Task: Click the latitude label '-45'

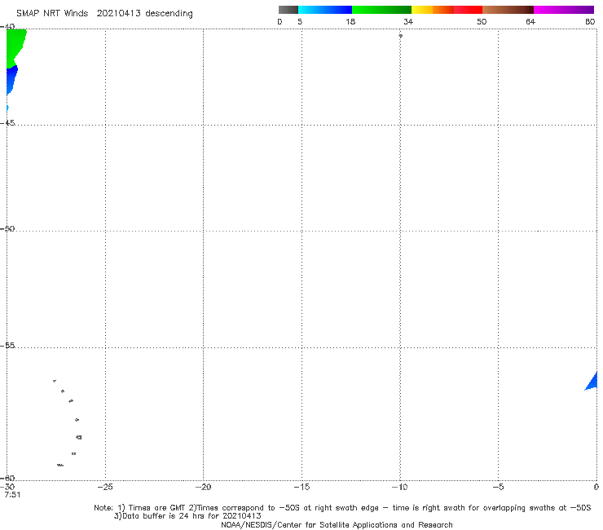Action: point(7,123)
